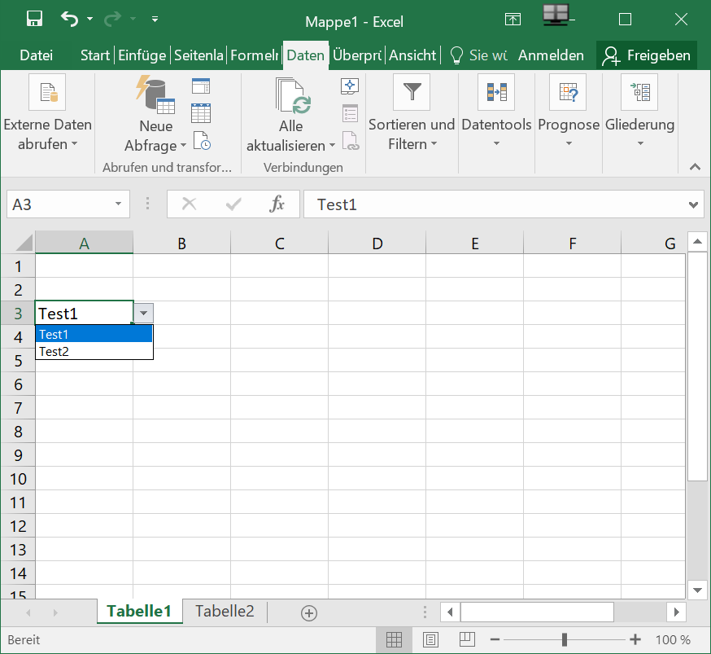711x654 pixels.
Task: Open Ribbon Display Options icon
Action: pyautogui.click(x=513, y=19)
